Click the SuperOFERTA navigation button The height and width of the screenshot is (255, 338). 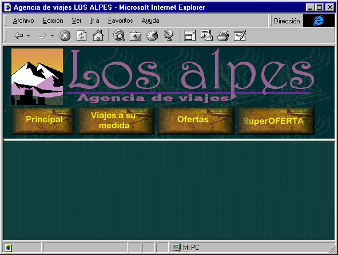click(x=276, y=121)
